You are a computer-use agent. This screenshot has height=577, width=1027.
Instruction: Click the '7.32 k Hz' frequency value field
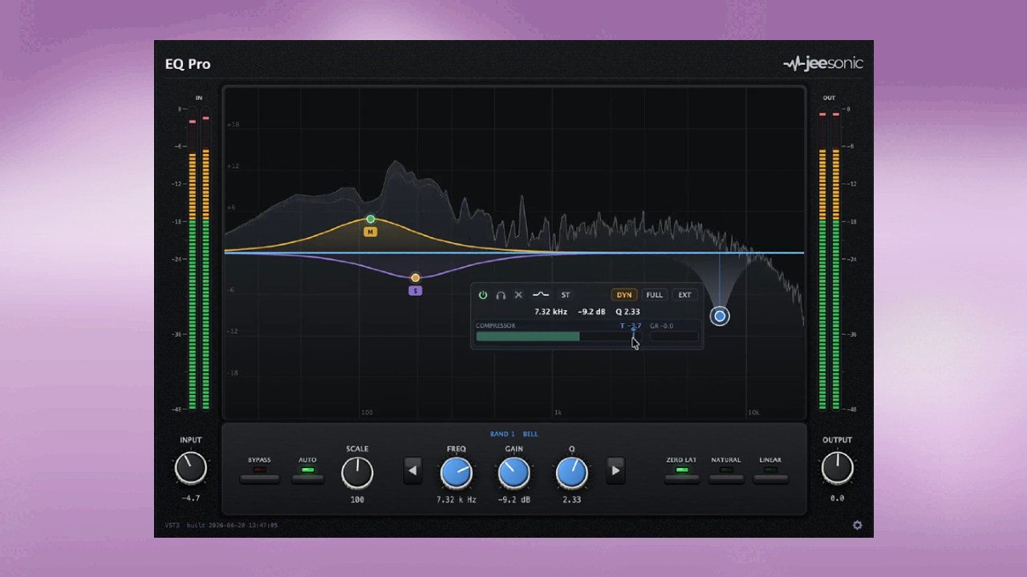[457, 499]
